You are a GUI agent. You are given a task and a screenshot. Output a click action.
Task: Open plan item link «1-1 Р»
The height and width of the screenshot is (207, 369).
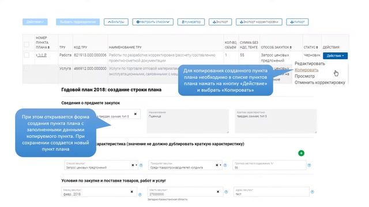tap(42, 55)
